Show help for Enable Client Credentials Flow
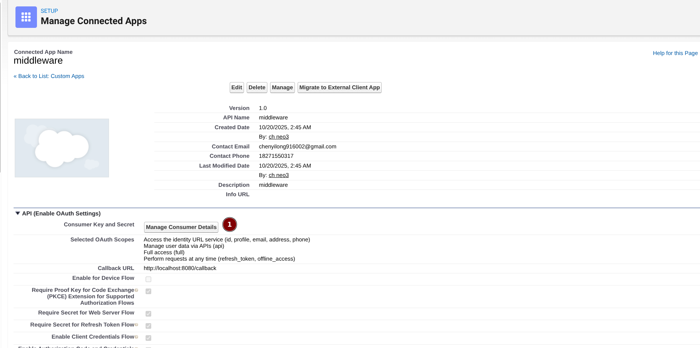Image resolution: width=700 pixels, height=348 pixels. pyautogui.click(x=136, y=337)
